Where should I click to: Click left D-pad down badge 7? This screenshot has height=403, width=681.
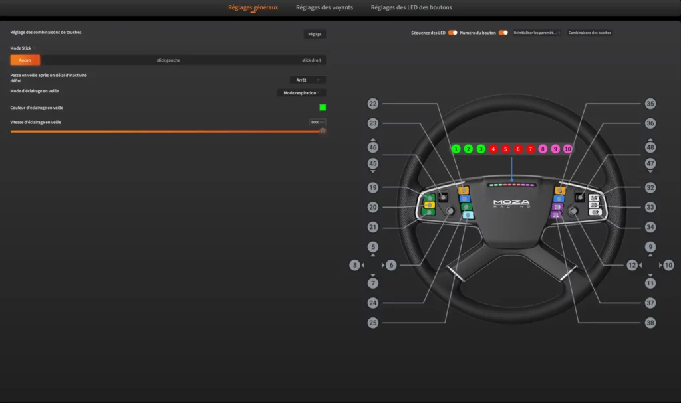point(372,283)
